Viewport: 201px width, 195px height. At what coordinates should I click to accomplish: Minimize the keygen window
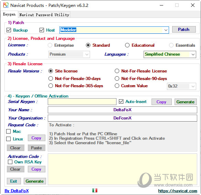click(161, 5)
